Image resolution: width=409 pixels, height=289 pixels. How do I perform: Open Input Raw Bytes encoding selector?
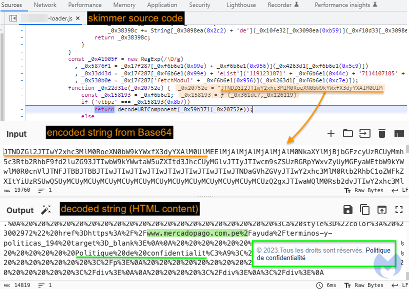pyautogui.click(x=365, y=190)
